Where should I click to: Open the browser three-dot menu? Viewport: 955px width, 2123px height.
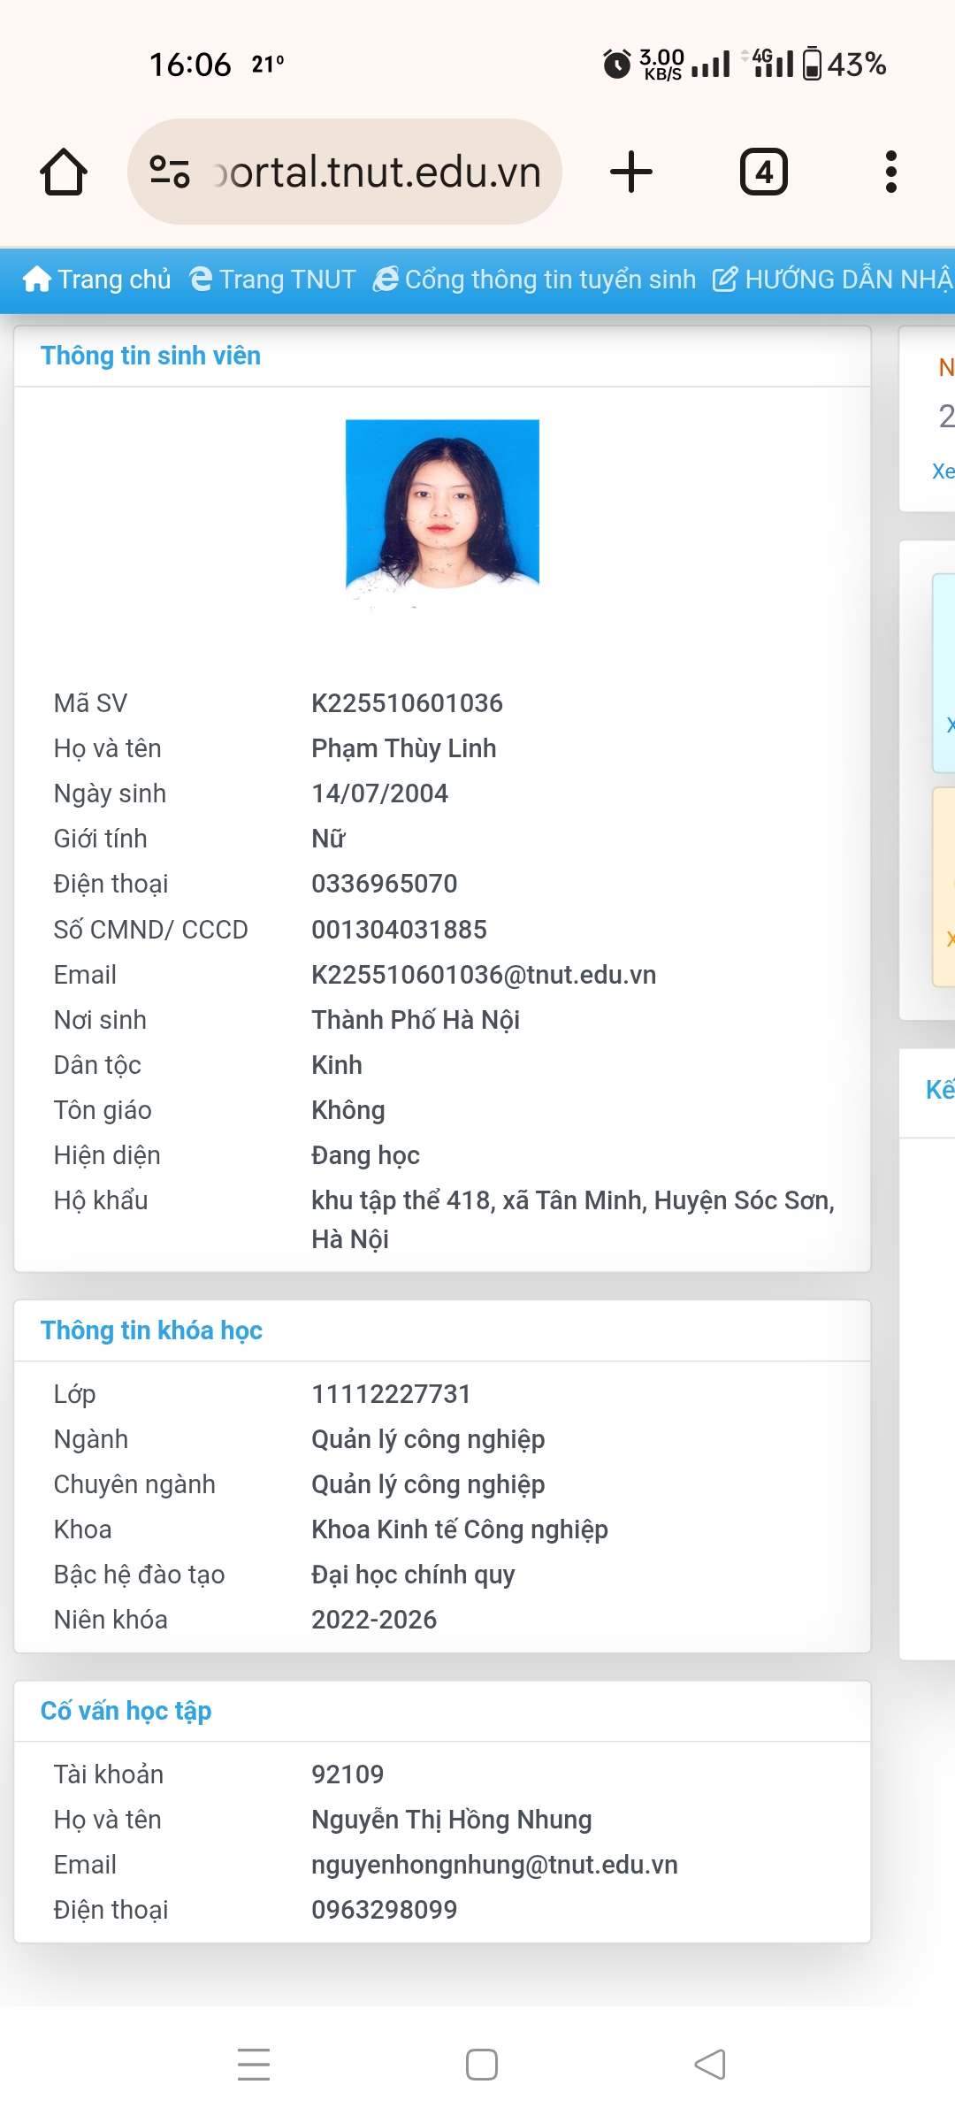coord(890,172)
